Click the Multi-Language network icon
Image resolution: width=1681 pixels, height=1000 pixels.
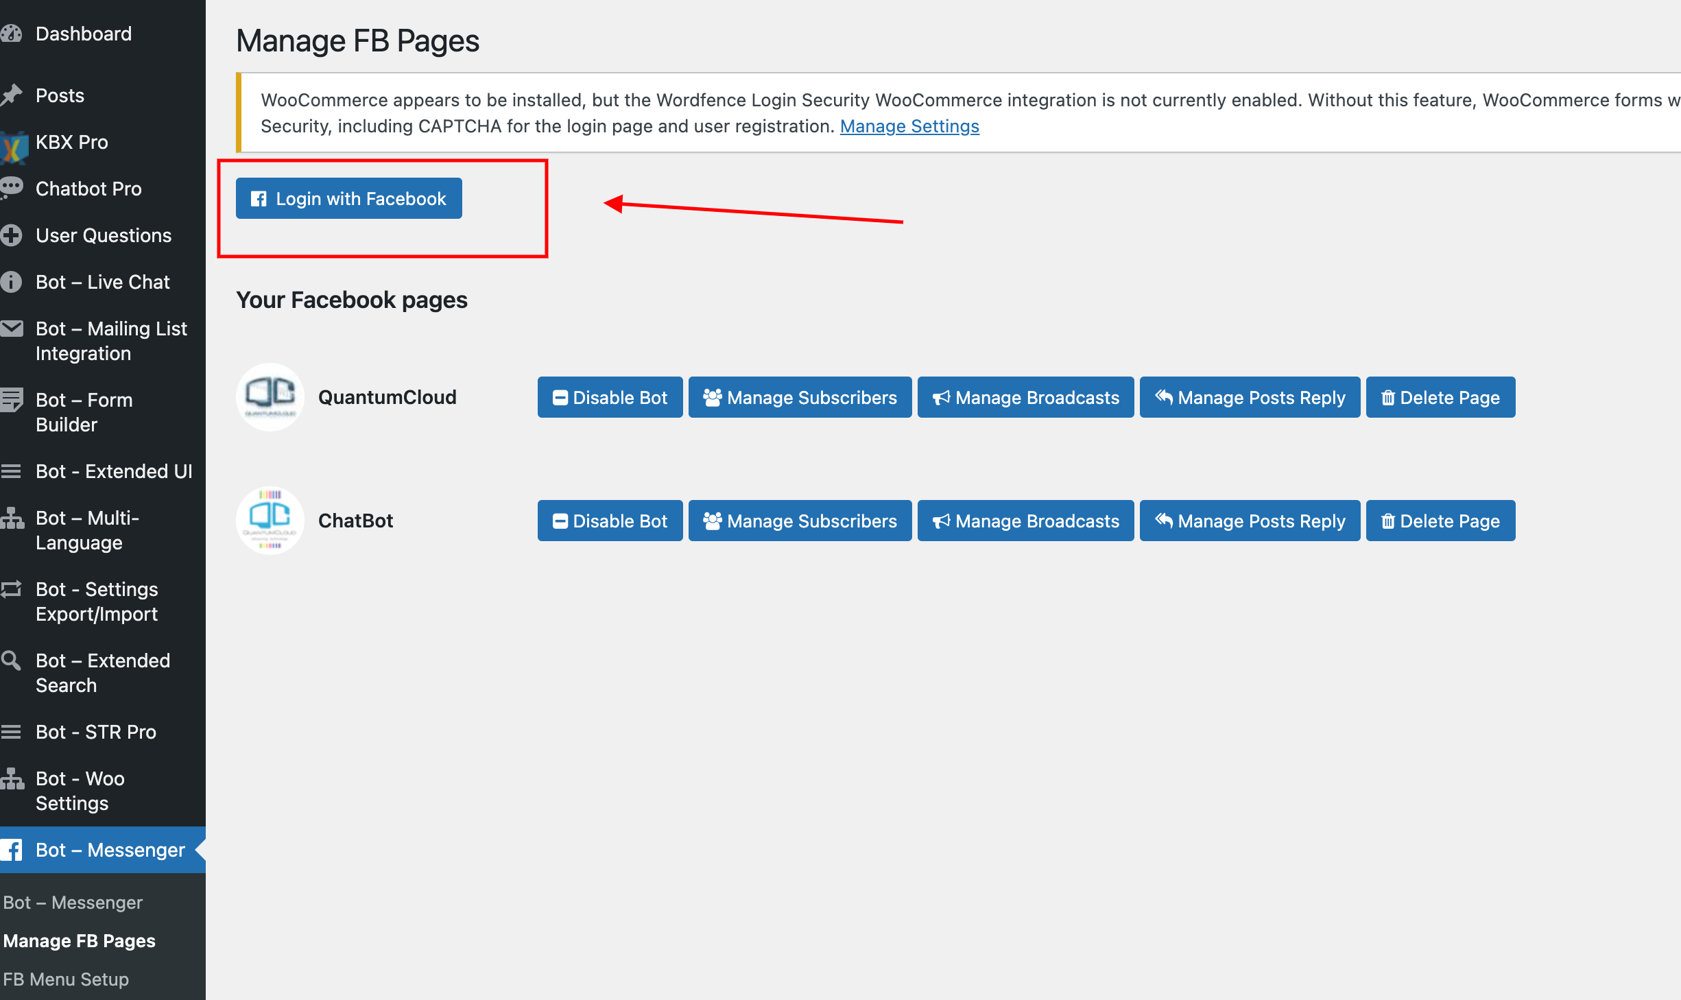(12, 519)
